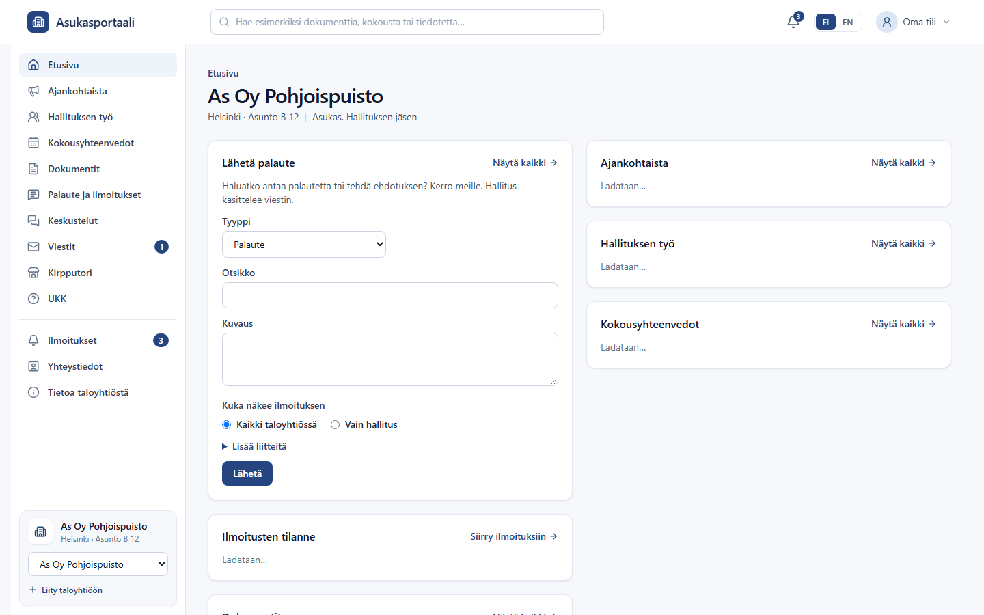Viewport: 984px width, 615px height.
Task: Click search magnifier icon in search field
Action: (224, 22)
